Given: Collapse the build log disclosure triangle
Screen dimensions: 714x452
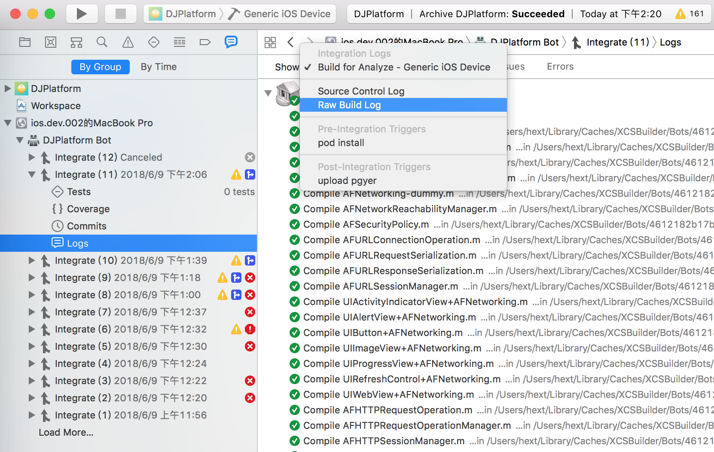Looking at the screenshot, I should [268, 93].
